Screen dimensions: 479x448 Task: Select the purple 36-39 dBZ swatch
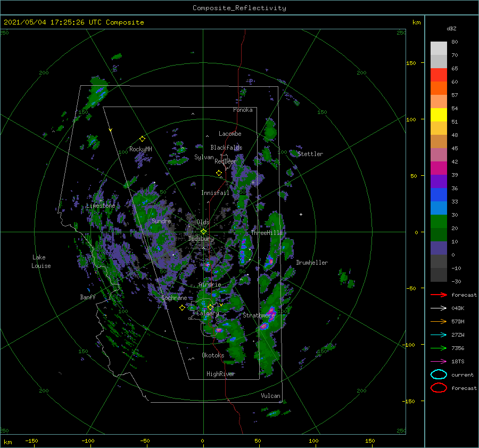click(439, 182)
